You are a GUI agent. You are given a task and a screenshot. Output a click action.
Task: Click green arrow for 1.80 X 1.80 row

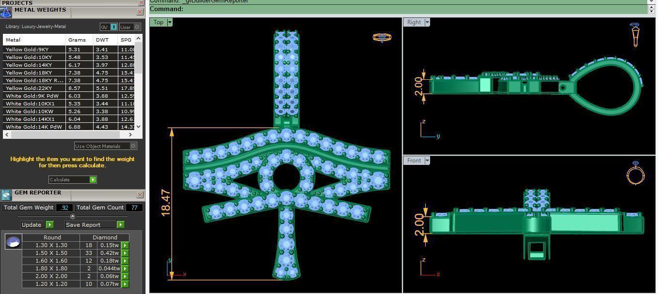[x=125, y=268]
